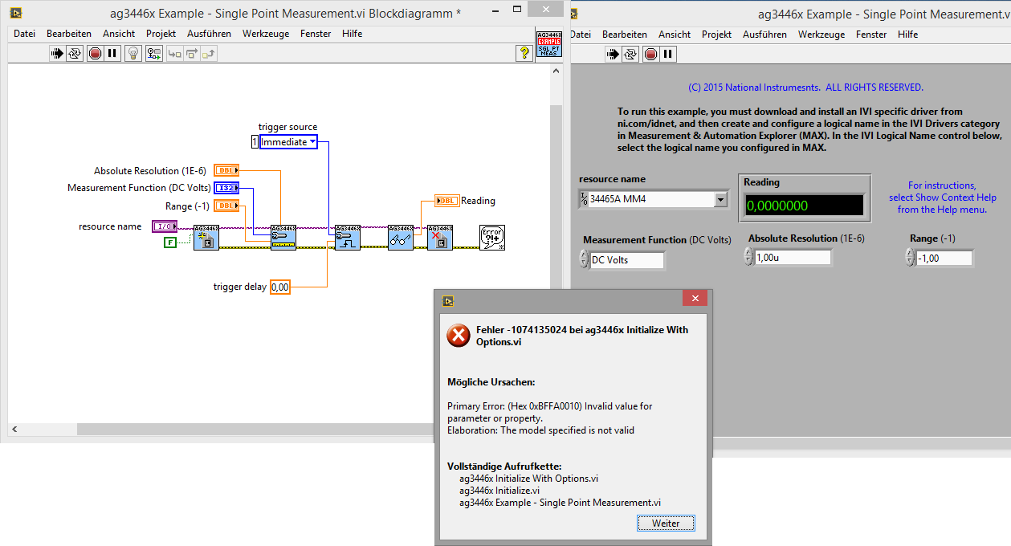
Task: Click the Range stepper arrows
Action: pos(910,256)
